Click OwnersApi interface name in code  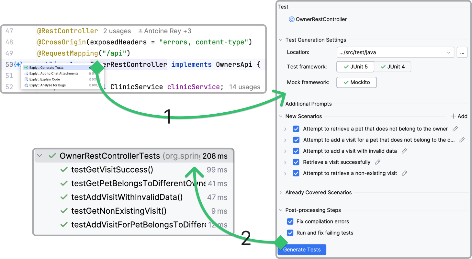point(234,64)
